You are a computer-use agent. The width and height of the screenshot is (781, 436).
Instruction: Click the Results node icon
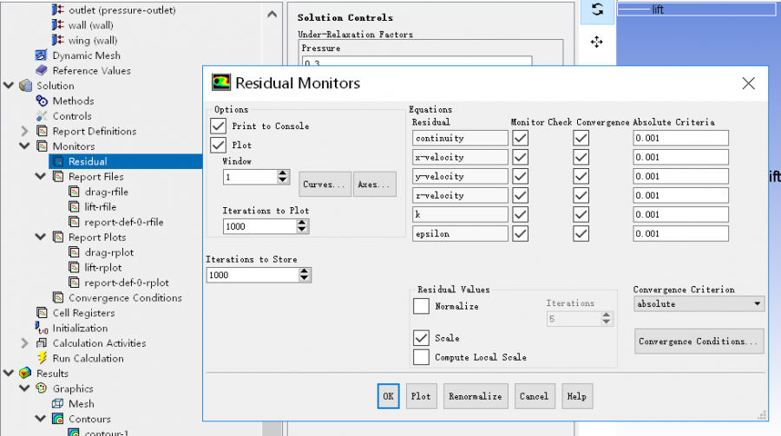(25, 374)
